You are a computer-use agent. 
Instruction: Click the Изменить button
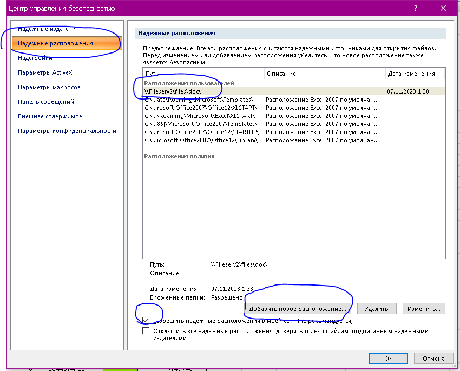coord(424,309)
